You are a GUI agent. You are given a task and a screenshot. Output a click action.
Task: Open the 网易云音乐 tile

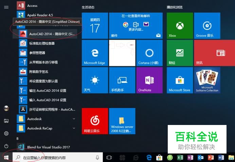[95, 121]
